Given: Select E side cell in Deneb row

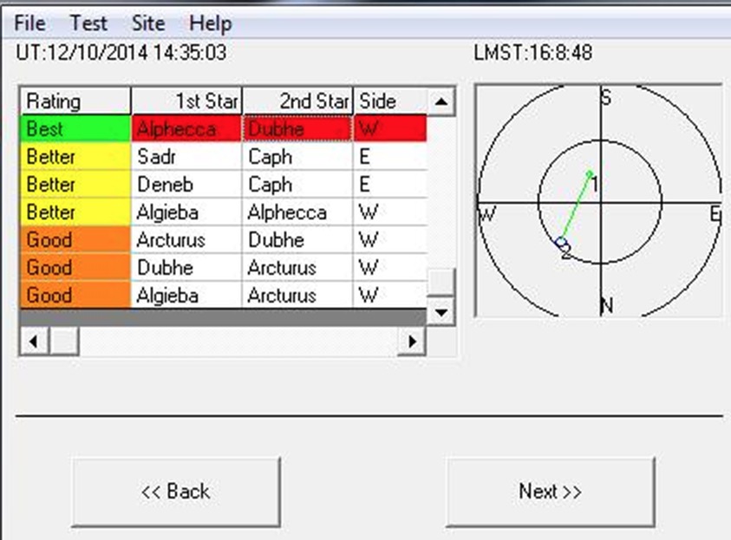Looking at the screenshot, I should (x=390, y=185).
